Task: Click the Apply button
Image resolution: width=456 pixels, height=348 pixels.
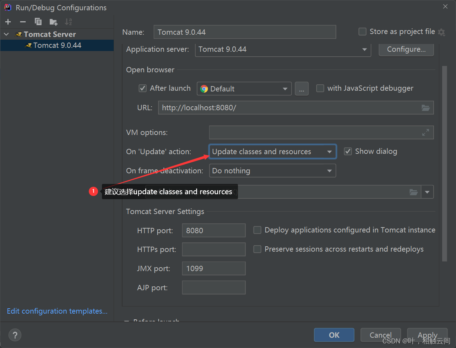Action: pos(428,335)
